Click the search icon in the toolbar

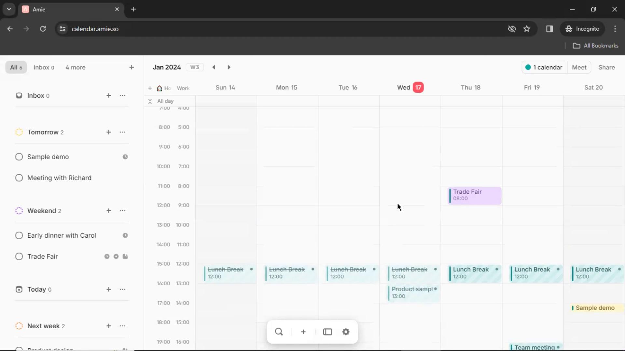pos(279,332)
